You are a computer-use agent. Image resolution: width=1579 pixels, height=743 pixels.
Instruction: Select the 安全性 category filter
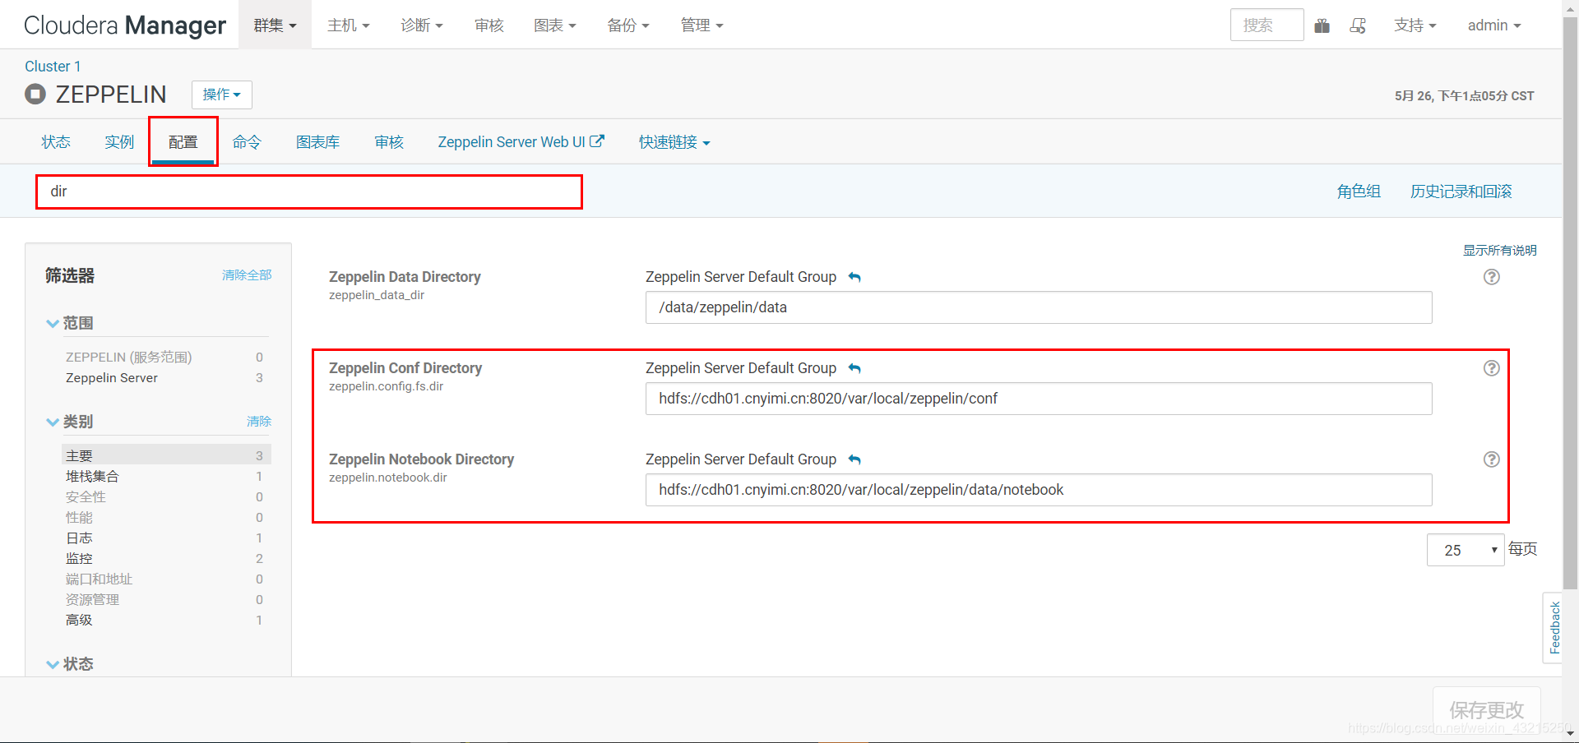164,497
